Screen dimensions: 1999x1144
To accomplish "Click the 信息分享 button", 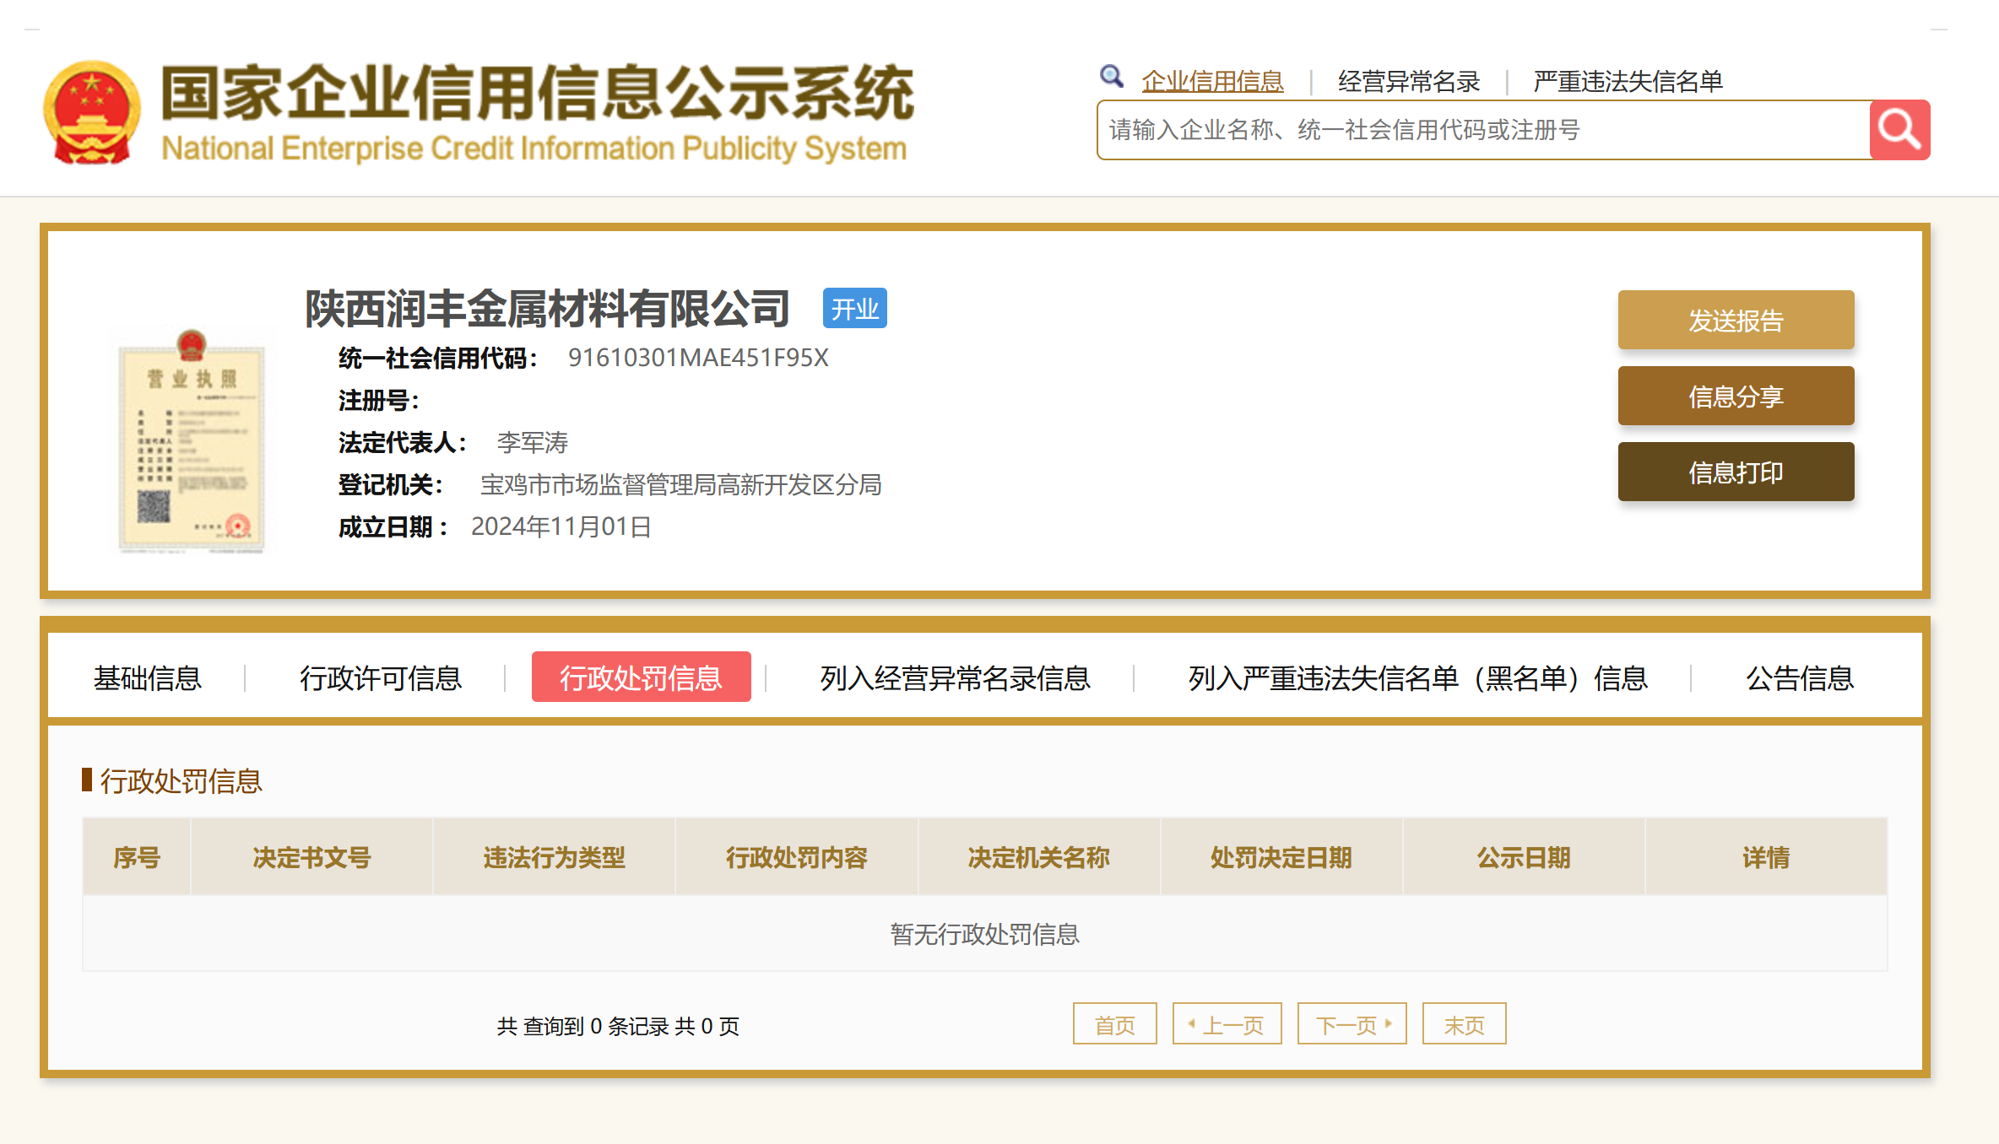I will 1736,396.
